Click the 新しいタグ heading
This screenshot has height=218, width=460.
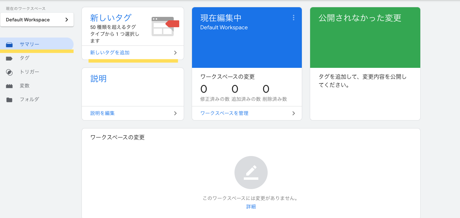111,18
